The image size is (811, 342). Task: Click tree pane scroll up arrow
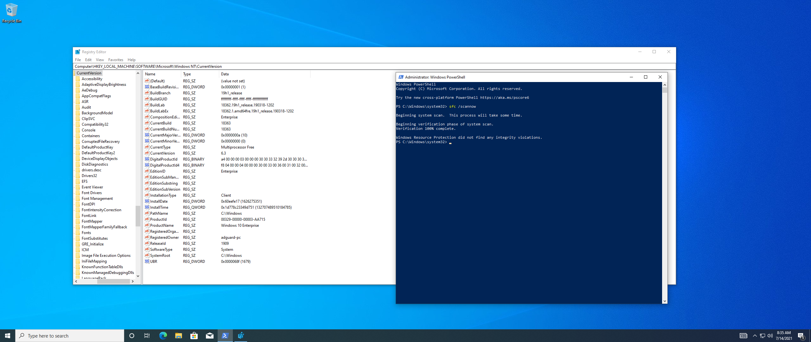[x=138, y=73]
